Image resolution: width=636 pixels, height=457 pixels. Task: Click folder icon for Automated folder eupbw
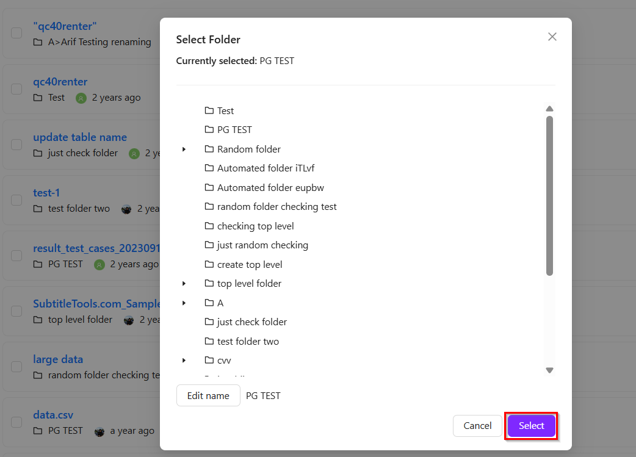tap(209, 188)
